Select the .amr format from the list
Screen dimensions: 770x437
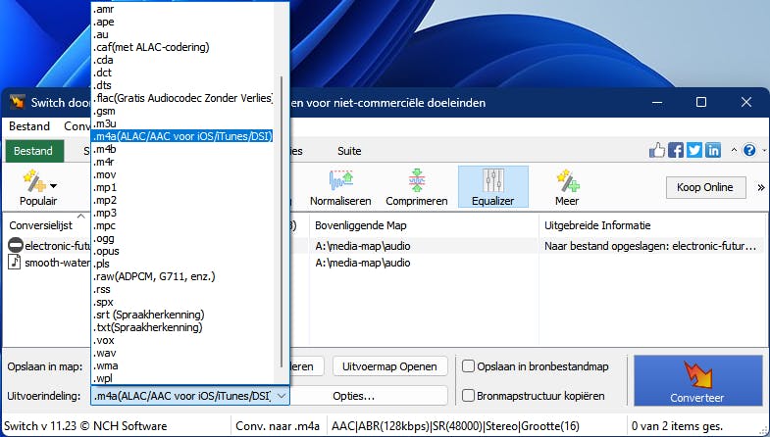click(x=182, y=9)
